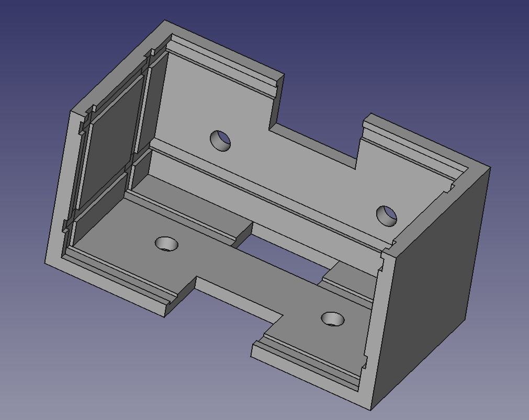Pick the left countersunk hole in the bottom plate
This screenshot has height=420, width=529.
[x=167, y=244]
